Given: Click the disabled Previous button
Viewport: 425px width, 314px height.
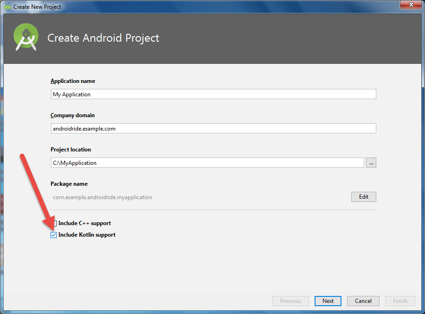Looking at the screenshot, I should point(290,301).
